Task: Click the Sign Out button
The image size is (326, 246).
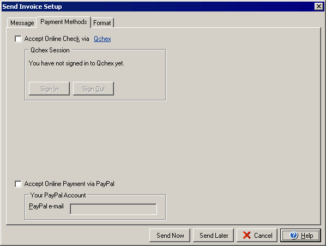Action: pyautogui.click(x=94, y=89)
